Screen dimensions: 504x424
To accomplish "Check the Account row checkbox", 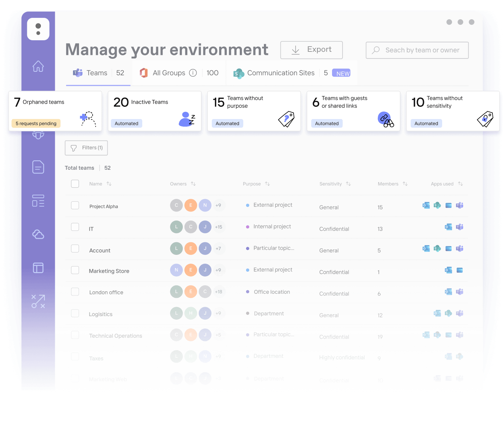I will click(75, 249).
